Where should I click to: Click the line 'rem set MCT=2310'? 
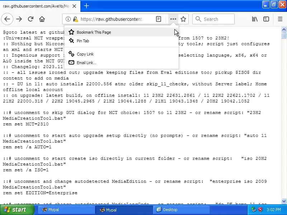pyautogui.click(x=26, y=124)
